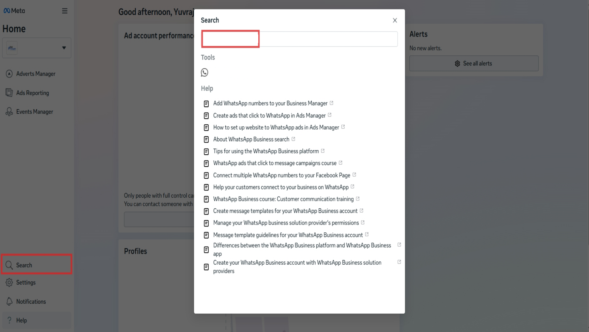The height and width of the screenshot is (332, 589).
Task: Click the Events Manager icon
Action: click(x=9, y=112)
